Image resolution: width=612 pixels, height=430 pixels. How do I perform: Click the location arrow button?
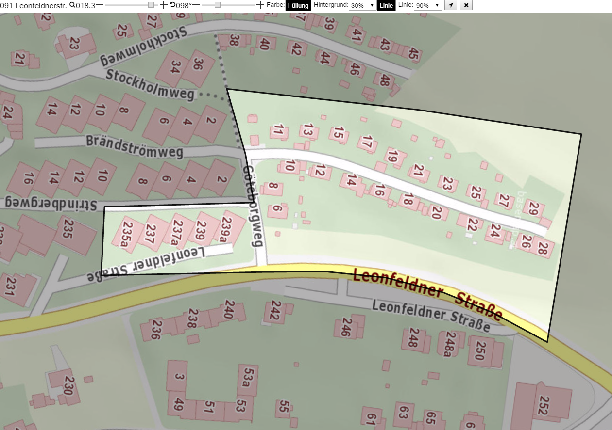(x=451, y=5)
